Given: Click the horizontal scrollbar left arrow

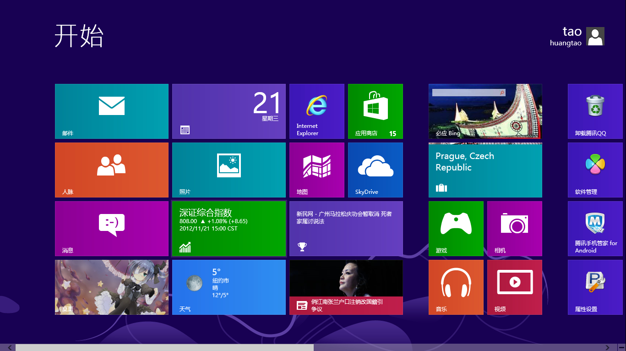Looking at the screenshot, I should [10, 347].
